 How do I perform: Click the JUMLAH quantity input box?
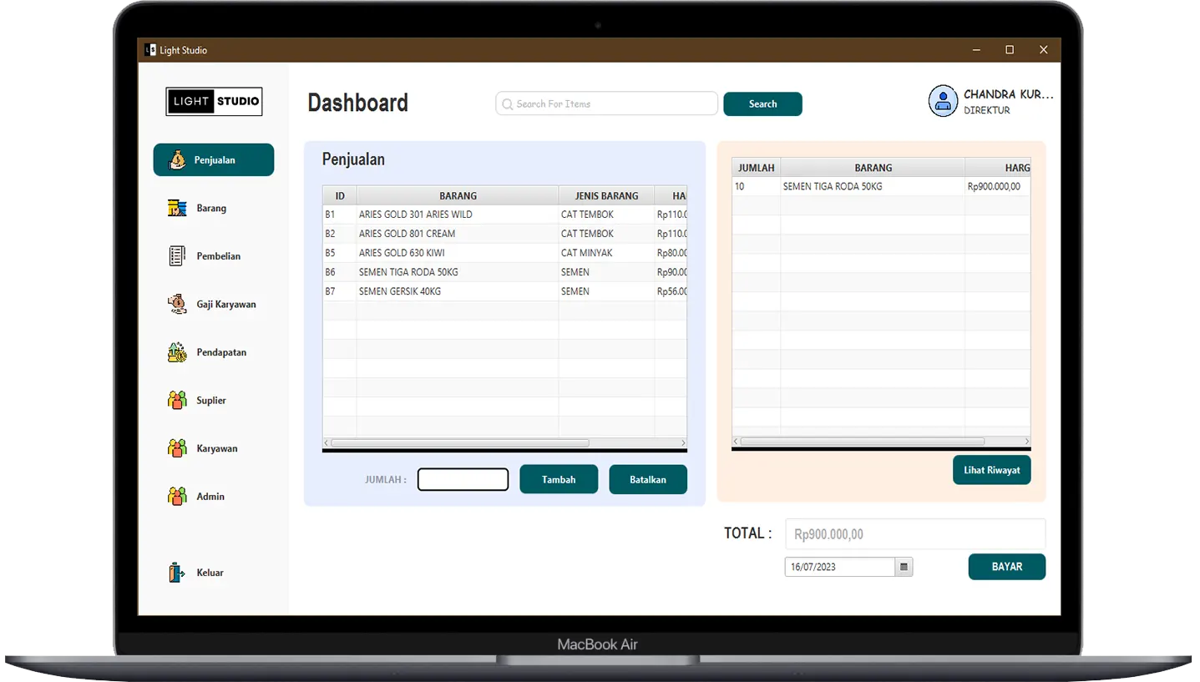(x=463, y=479)
